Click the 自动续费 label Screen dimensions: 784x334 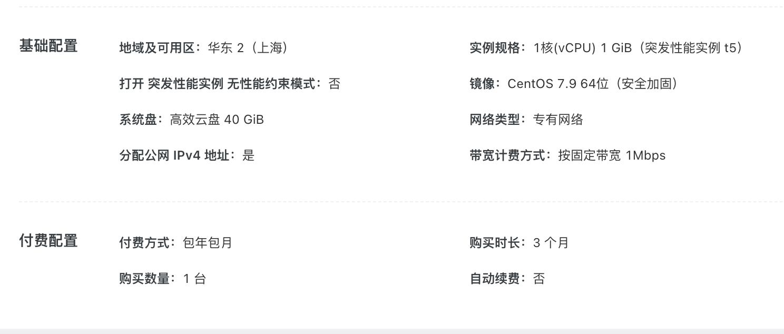[495, 279]
